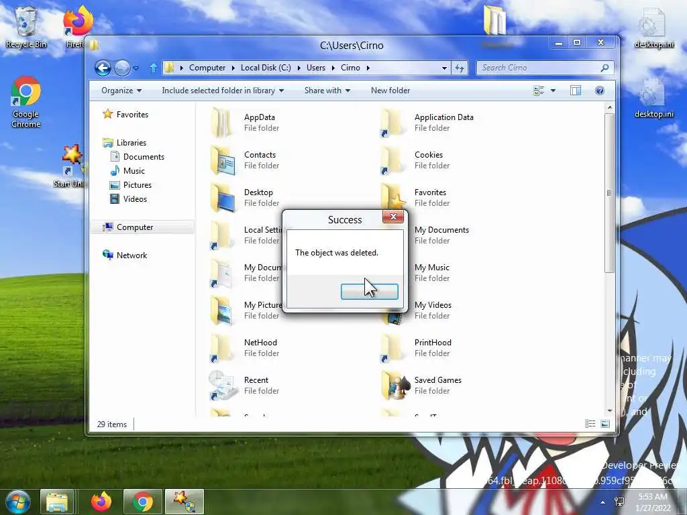The height and width of the screenshot is (515, 687).
Task: Open the address bar history dropdown
Action: coord(444,68)
